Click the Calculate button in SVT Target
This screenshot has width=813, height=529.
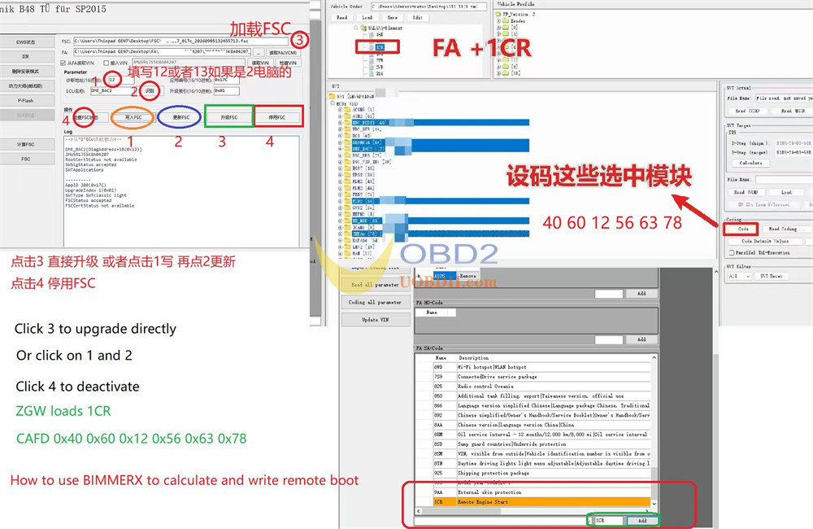(750, 163)
